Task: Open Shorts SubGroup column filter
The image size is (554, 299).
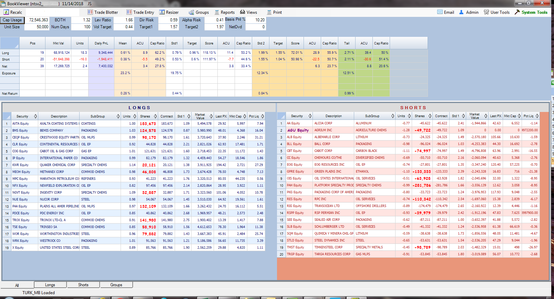Action: click(393, 116)
